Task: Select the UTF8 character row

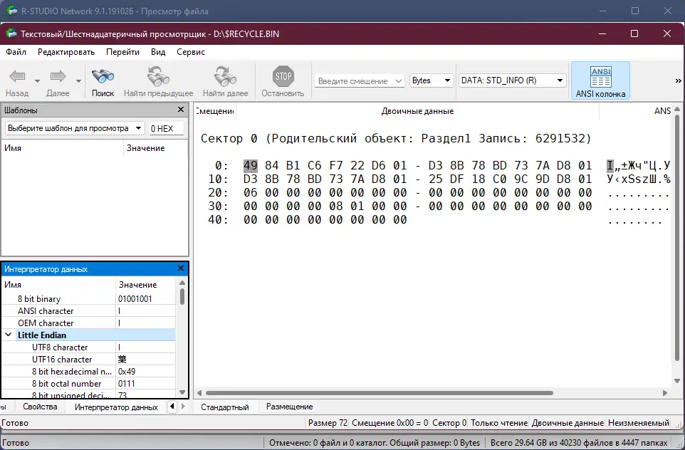Action: 89,347
